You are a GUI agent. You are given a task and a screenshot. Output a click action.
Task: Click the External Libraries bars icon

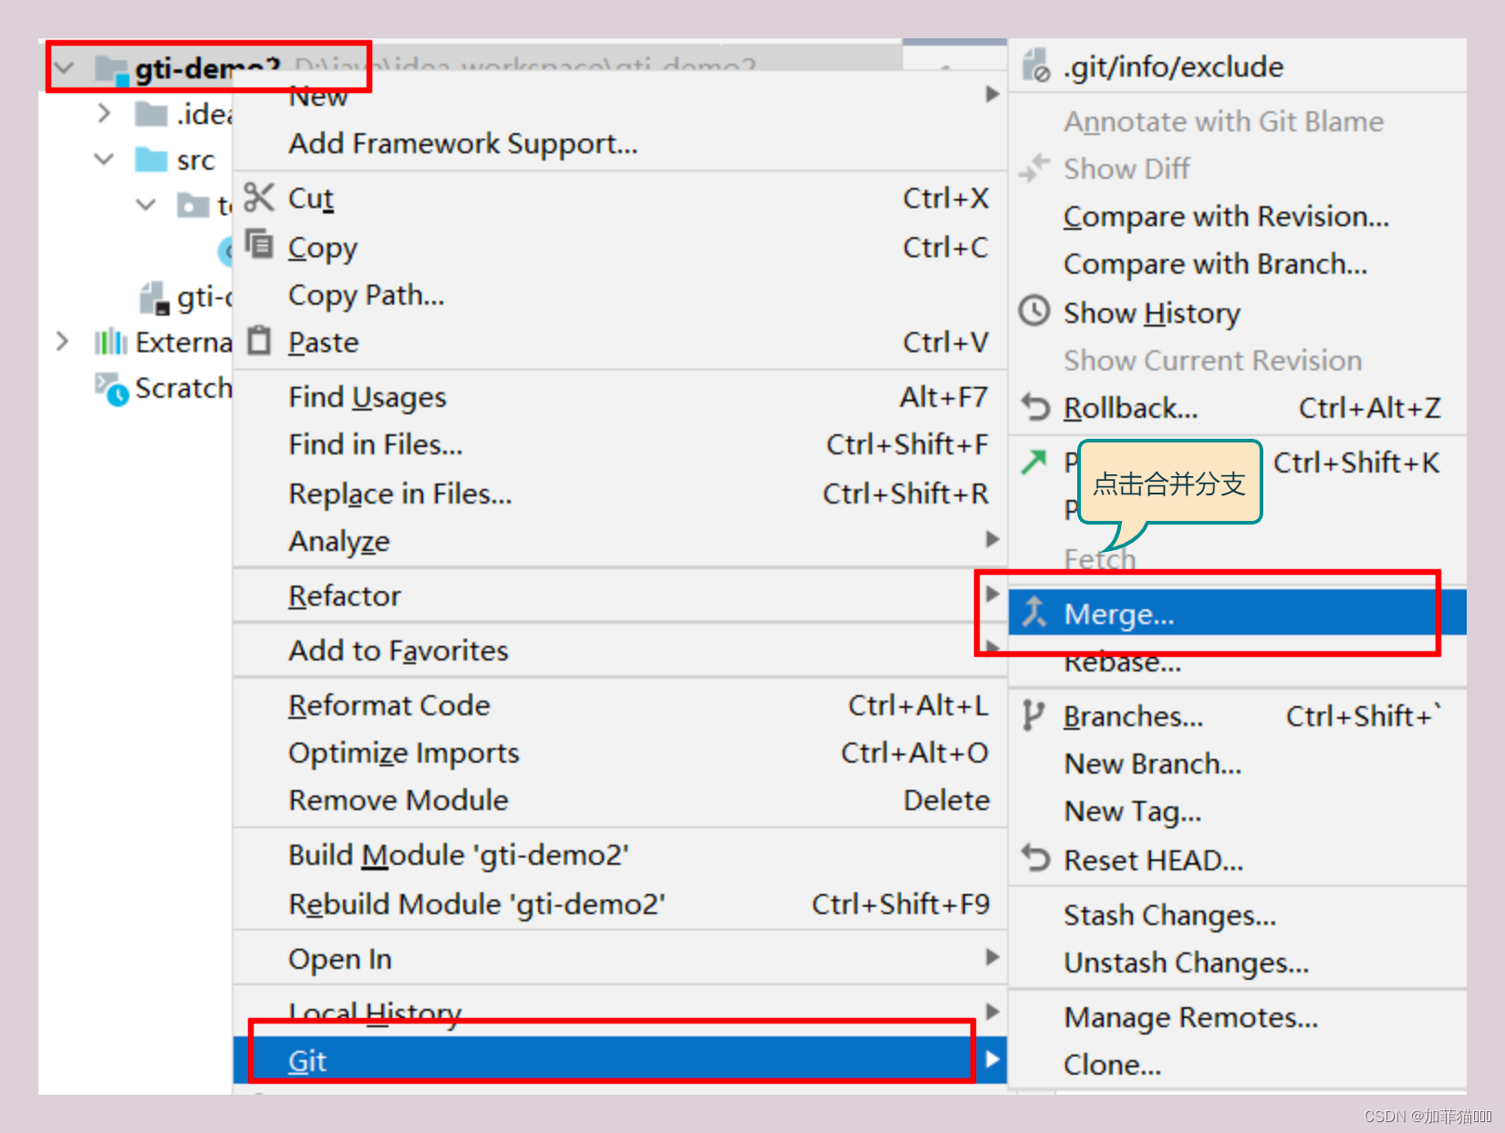(x=110, y=342)
